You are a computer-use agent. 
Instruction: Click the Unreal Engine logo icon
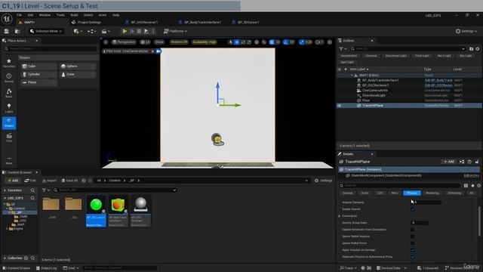pos(7,18)
